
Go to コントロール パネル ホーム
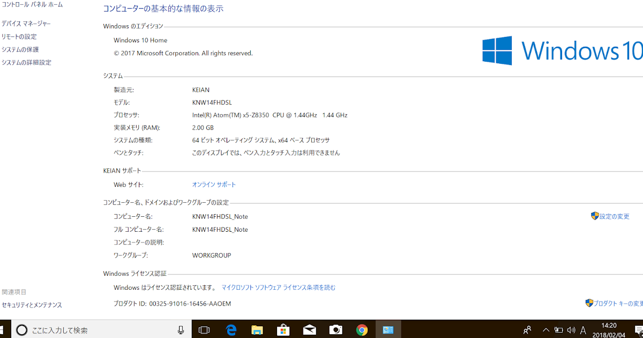32,4
